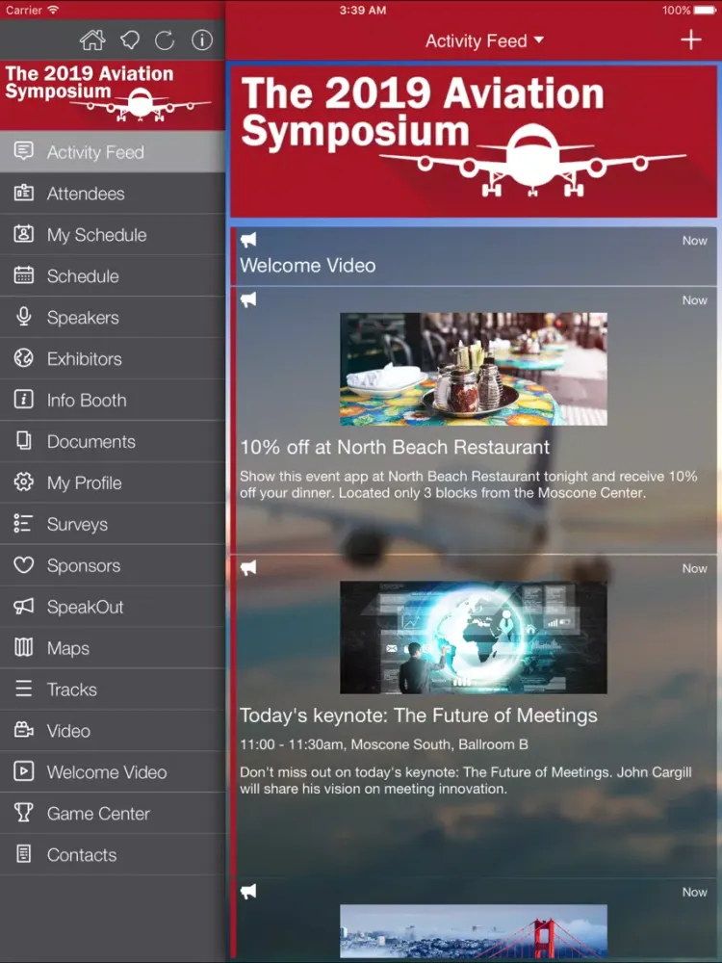
Task: Tap the restaurant table photo thumbnail
Action: click(x=473, y=369)
